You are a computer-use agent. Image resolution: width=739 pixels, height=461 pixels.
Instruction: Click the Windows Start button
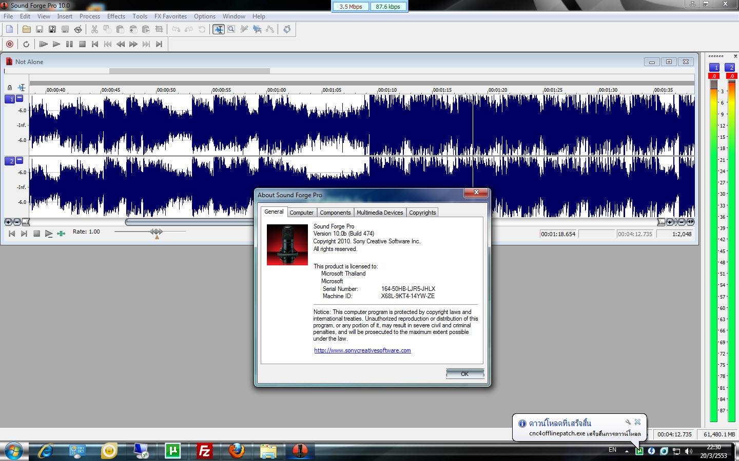click(13, 451)
